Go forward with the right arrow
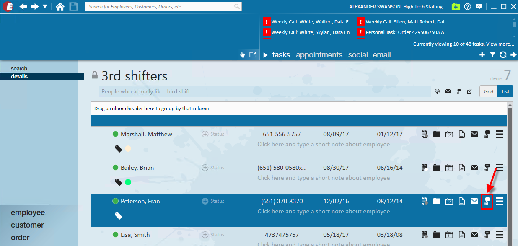518x246 pixels. tap(35, 7)
